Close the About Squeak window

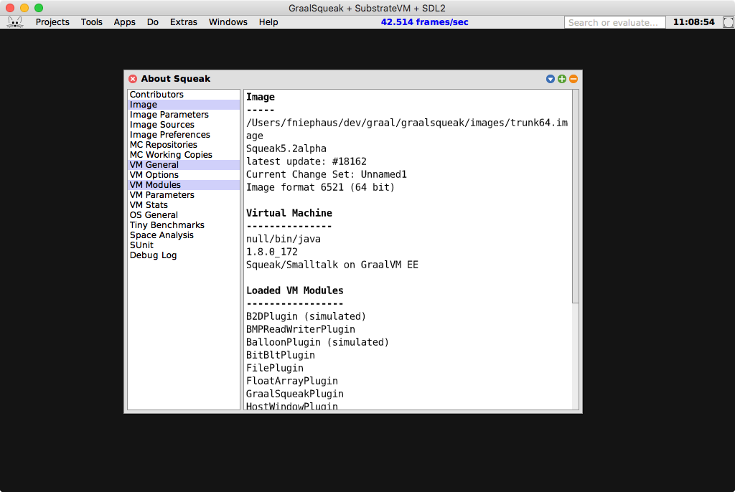[133, 79]
